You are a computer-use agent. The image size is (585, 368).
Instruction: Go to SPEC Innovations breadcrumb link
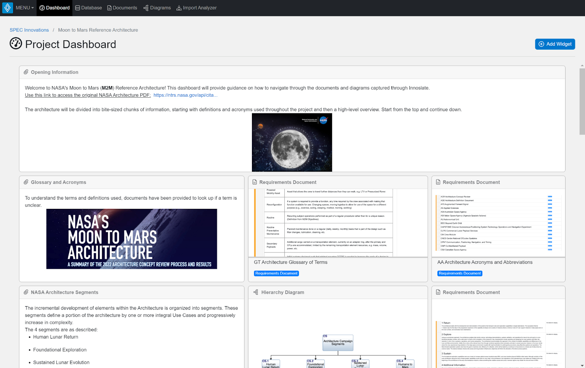29,30
